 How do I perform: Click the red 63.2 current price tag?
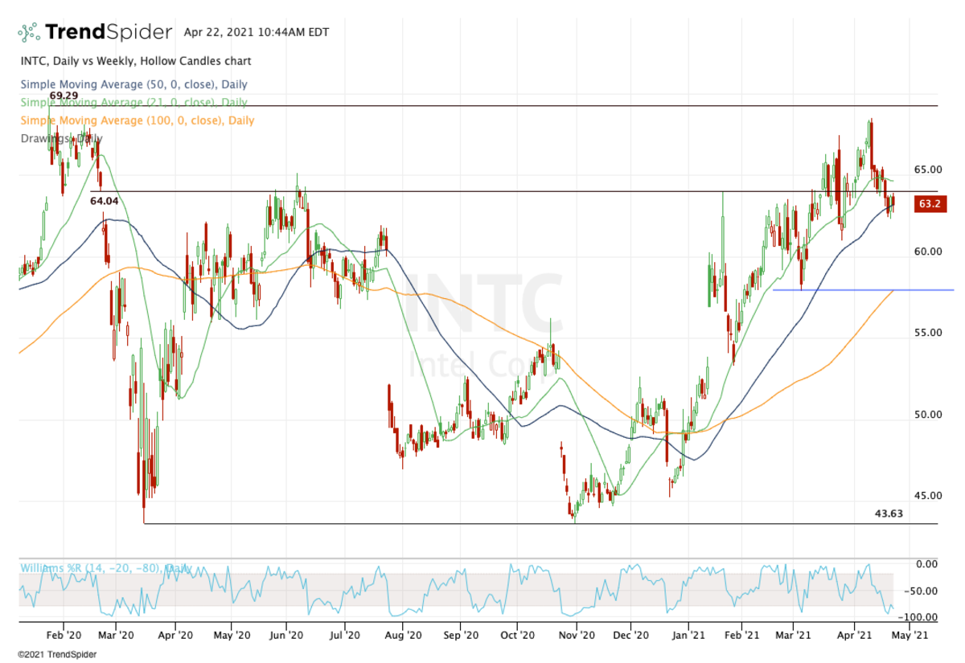[x=929, y=204]
